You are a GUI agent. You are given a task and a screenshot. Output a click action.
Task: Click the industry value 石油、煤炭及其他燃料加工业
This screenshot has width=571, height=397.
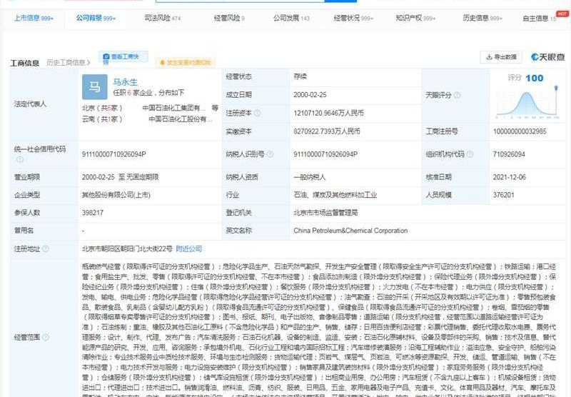click(x=335, y=195)
